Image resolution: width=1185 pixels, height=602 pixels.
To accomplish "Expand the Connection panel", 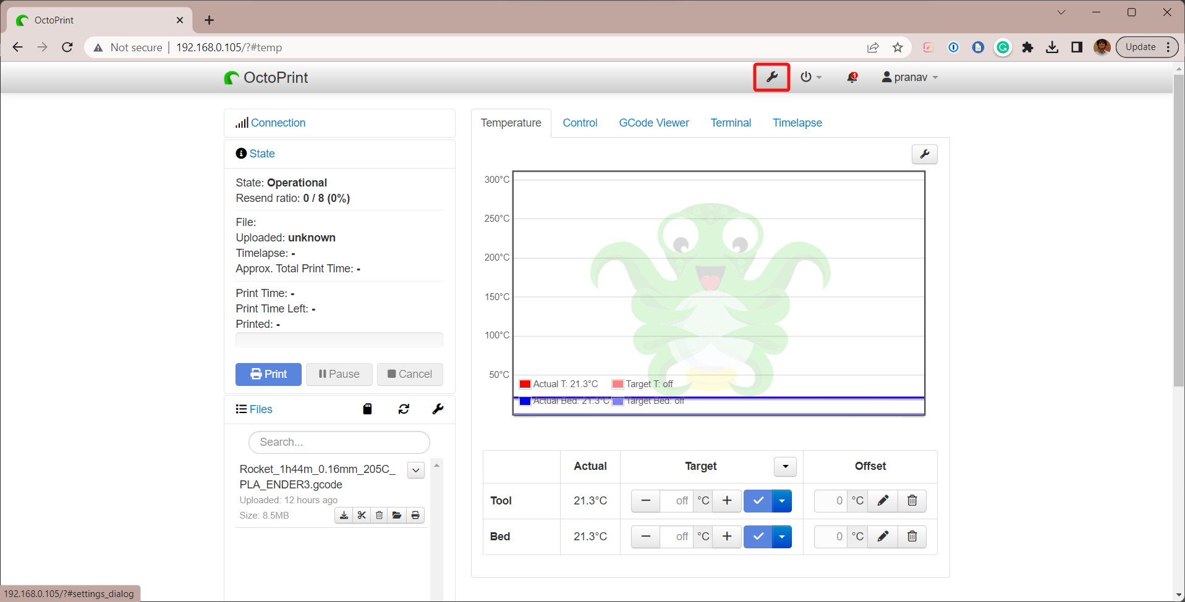I will (x=278, y=123).
